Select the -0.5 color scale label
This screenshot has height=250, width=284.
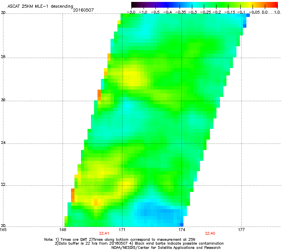[155, 12]
